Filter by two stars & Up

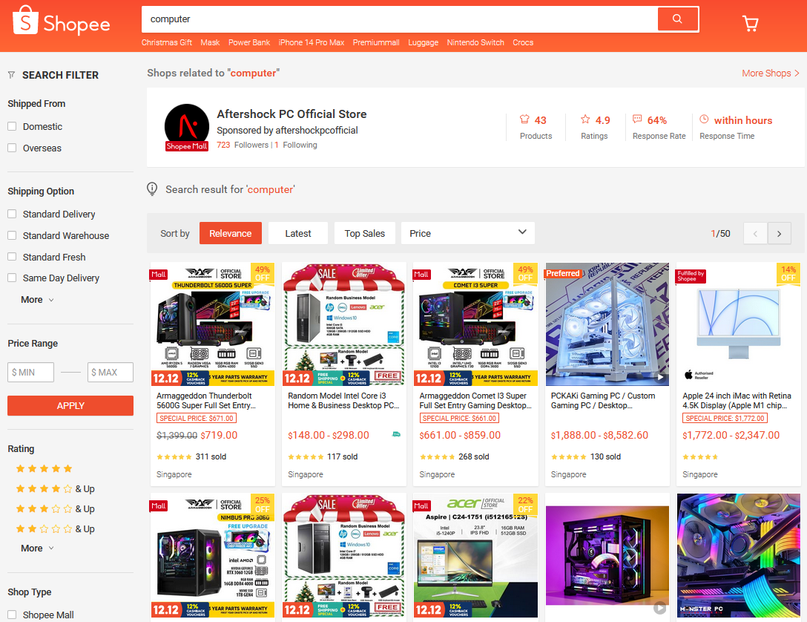point(55,528)
